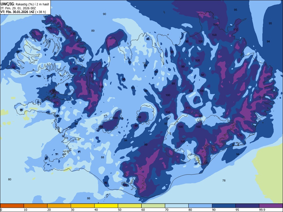
Task: Click the "88" humidity value in southwest Iceland
Action: 102,157
